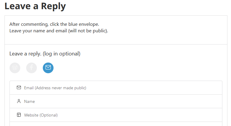231x126 pixels.
Task: Click the WordPress login icon
Action: (x=15, y=68)
